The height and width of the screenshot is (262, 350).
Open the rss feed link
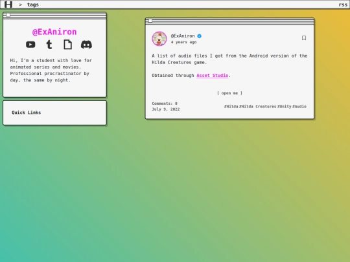(343, 5)
